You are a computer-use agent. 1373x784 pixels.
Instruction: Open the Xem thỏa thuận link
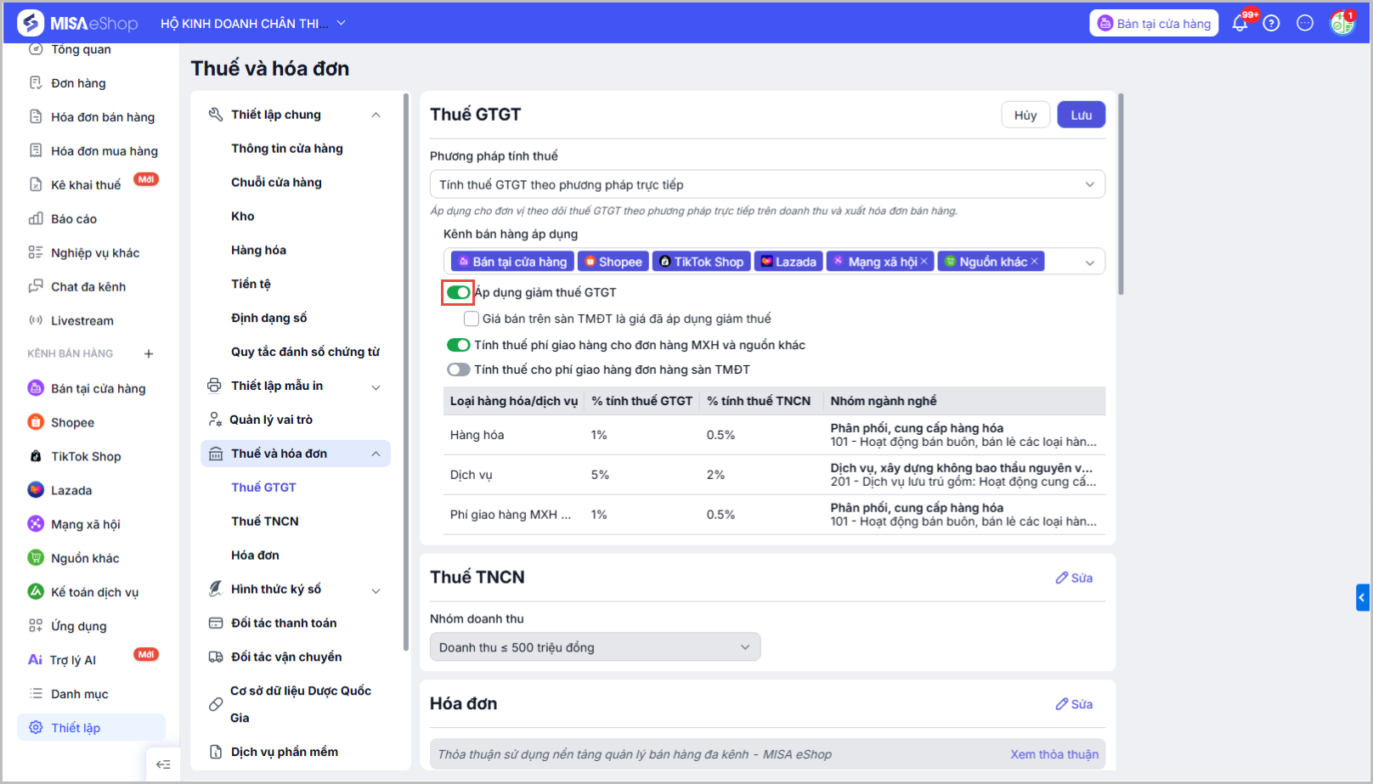1054,754
